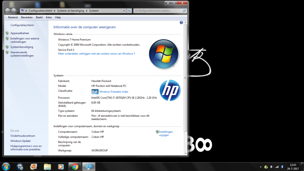Image resolution: width=304 pixels, height=171 pixels.
Task: Open the Windows Start menu orb
Action: 6,166
